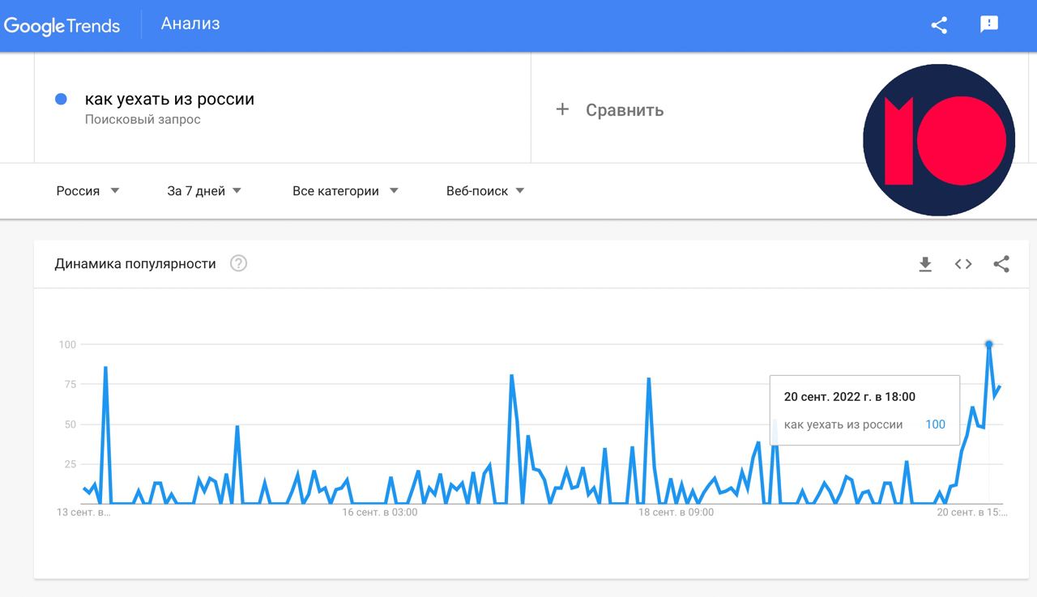Click the Анализ header title
This screenshot has width=1037, height=597.
point(190,23)
